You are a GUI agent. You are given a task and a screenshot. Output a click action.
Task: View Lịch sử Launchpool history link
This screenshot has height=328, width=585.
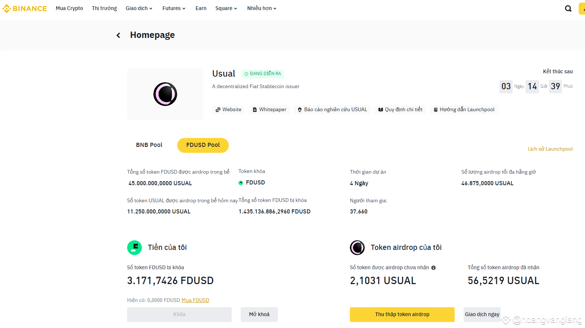click(x=550, y=149)
